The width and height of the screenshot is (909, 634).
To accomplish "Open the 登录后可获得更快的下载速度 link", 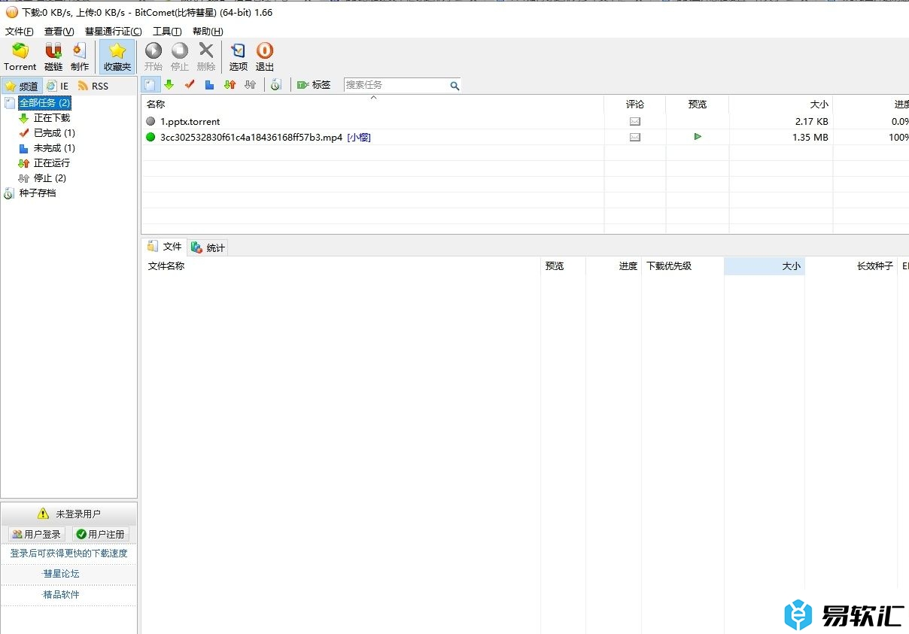I will tap(68, 554).
